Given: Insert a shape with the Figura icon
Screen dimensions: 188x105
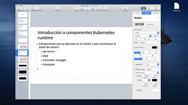Looking at the screenshot, I should 93,8.
